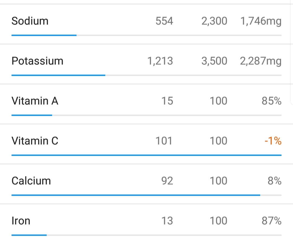
Task: Tap Calcium's 8% remaining value
Action: (x=275, y=181)
